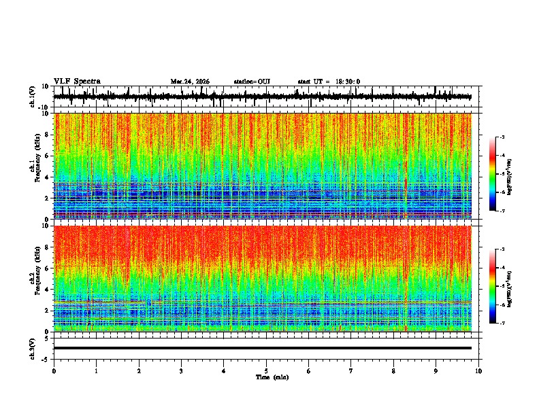Image resolution: width=539 pixels, height=416 pixels.
Task: Click time axis tick label "9"
Action: click(x=436, y=371)
